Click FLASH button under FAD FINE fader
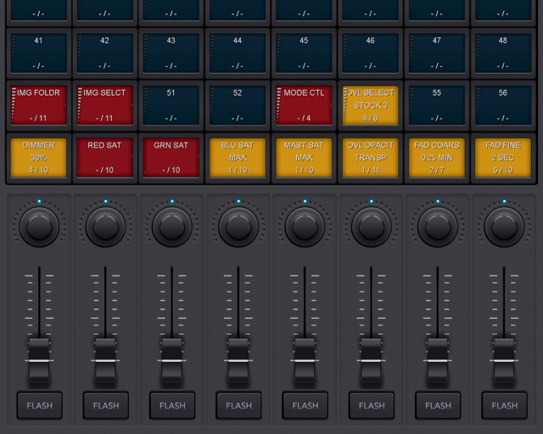 (x=505, y=405)
